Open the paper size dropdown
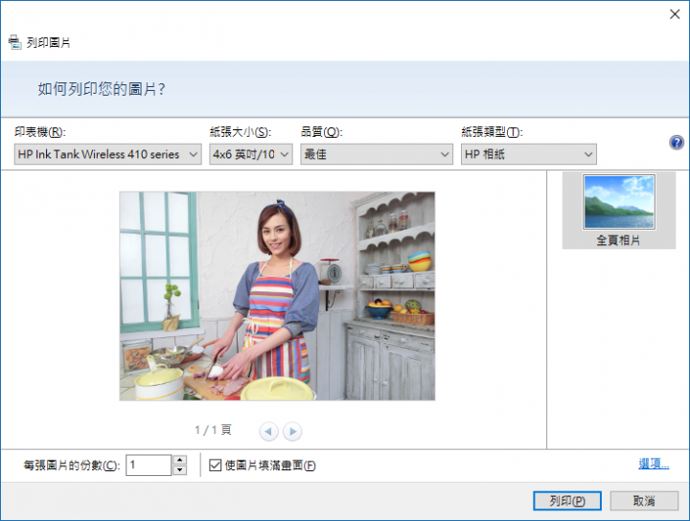This screenshot has height=521, width=690. point(251,154)
